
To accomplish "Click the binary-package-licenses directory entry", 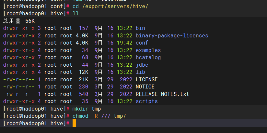I will (x=172, y=35).
